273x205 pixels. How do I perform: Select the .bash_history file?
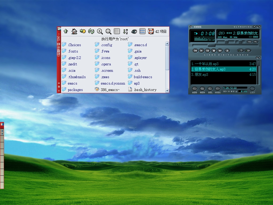(x=142, y=90)
